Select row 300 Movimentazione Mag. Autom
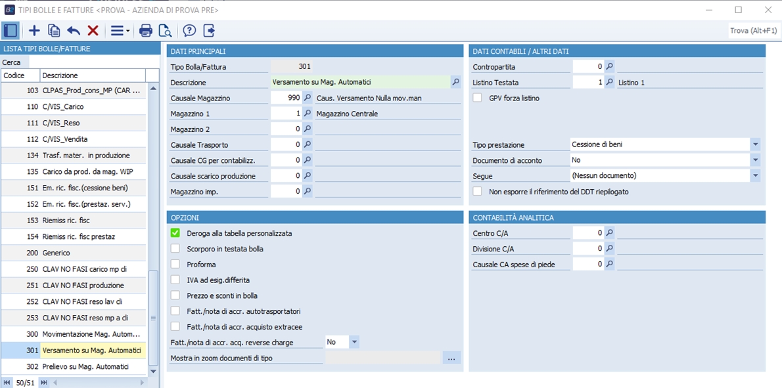The width and height of the screenshot is (782, 388). click(74, 334)
